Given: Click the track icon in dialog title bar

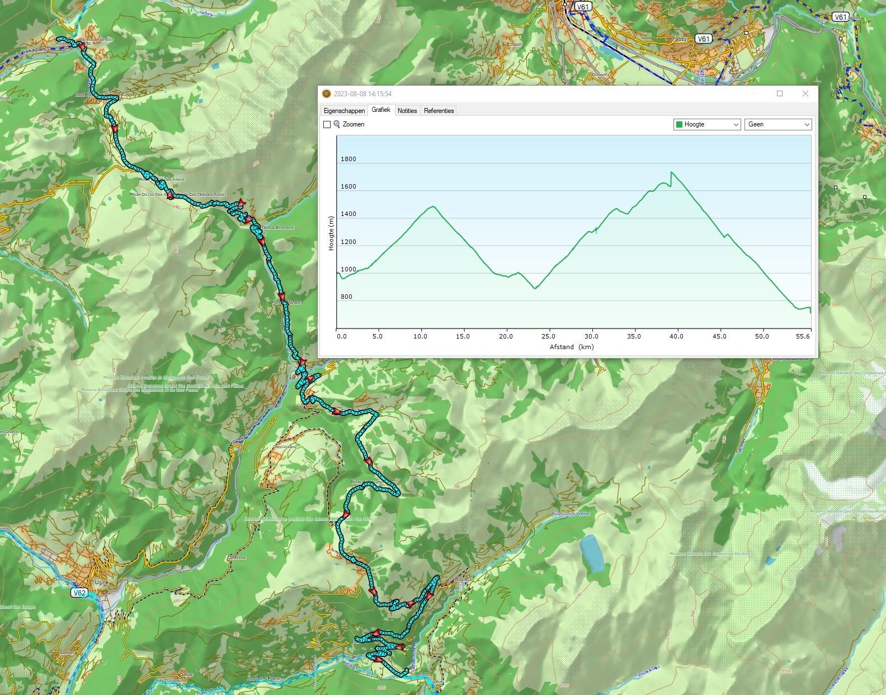Looking at the screenshot, I should pos(327,94).
